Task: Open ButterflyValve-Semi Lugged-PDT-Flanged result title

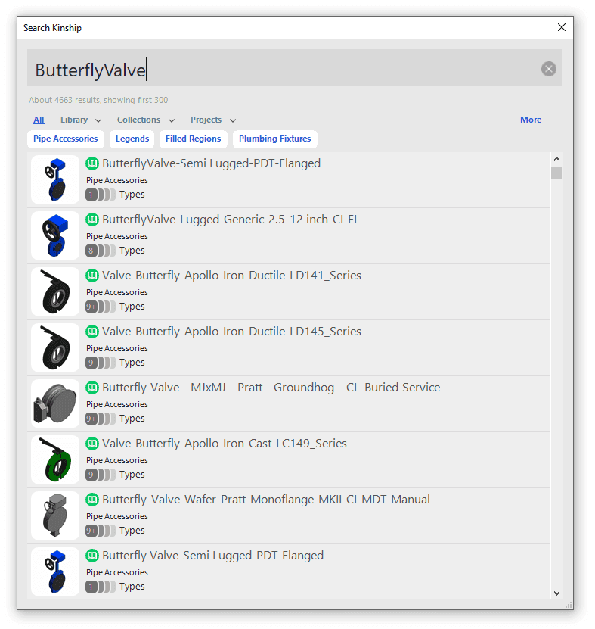Action: pos(211,163)
